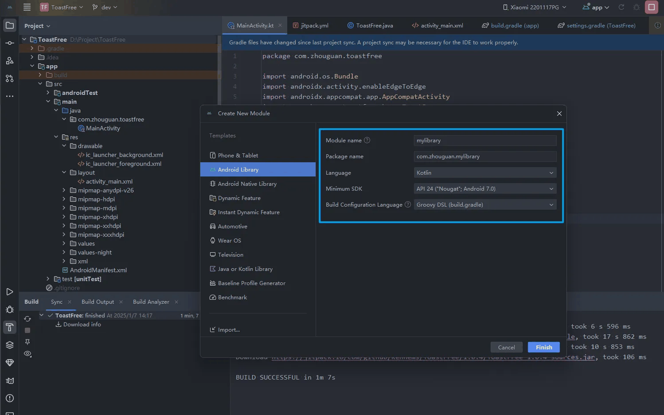This screenshot has width=664, height=415.
Task: Pin the build tab with pin icon
Action: [x=27, y=342]
